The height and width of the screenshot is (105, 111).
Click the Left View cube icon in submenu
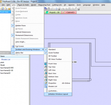click(x=46, y=70)
